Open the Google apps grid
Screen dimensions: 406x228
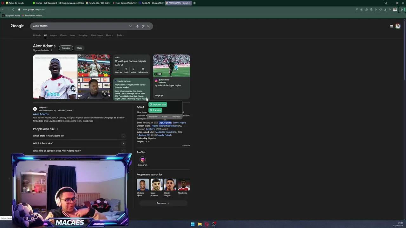click(391, 26)
